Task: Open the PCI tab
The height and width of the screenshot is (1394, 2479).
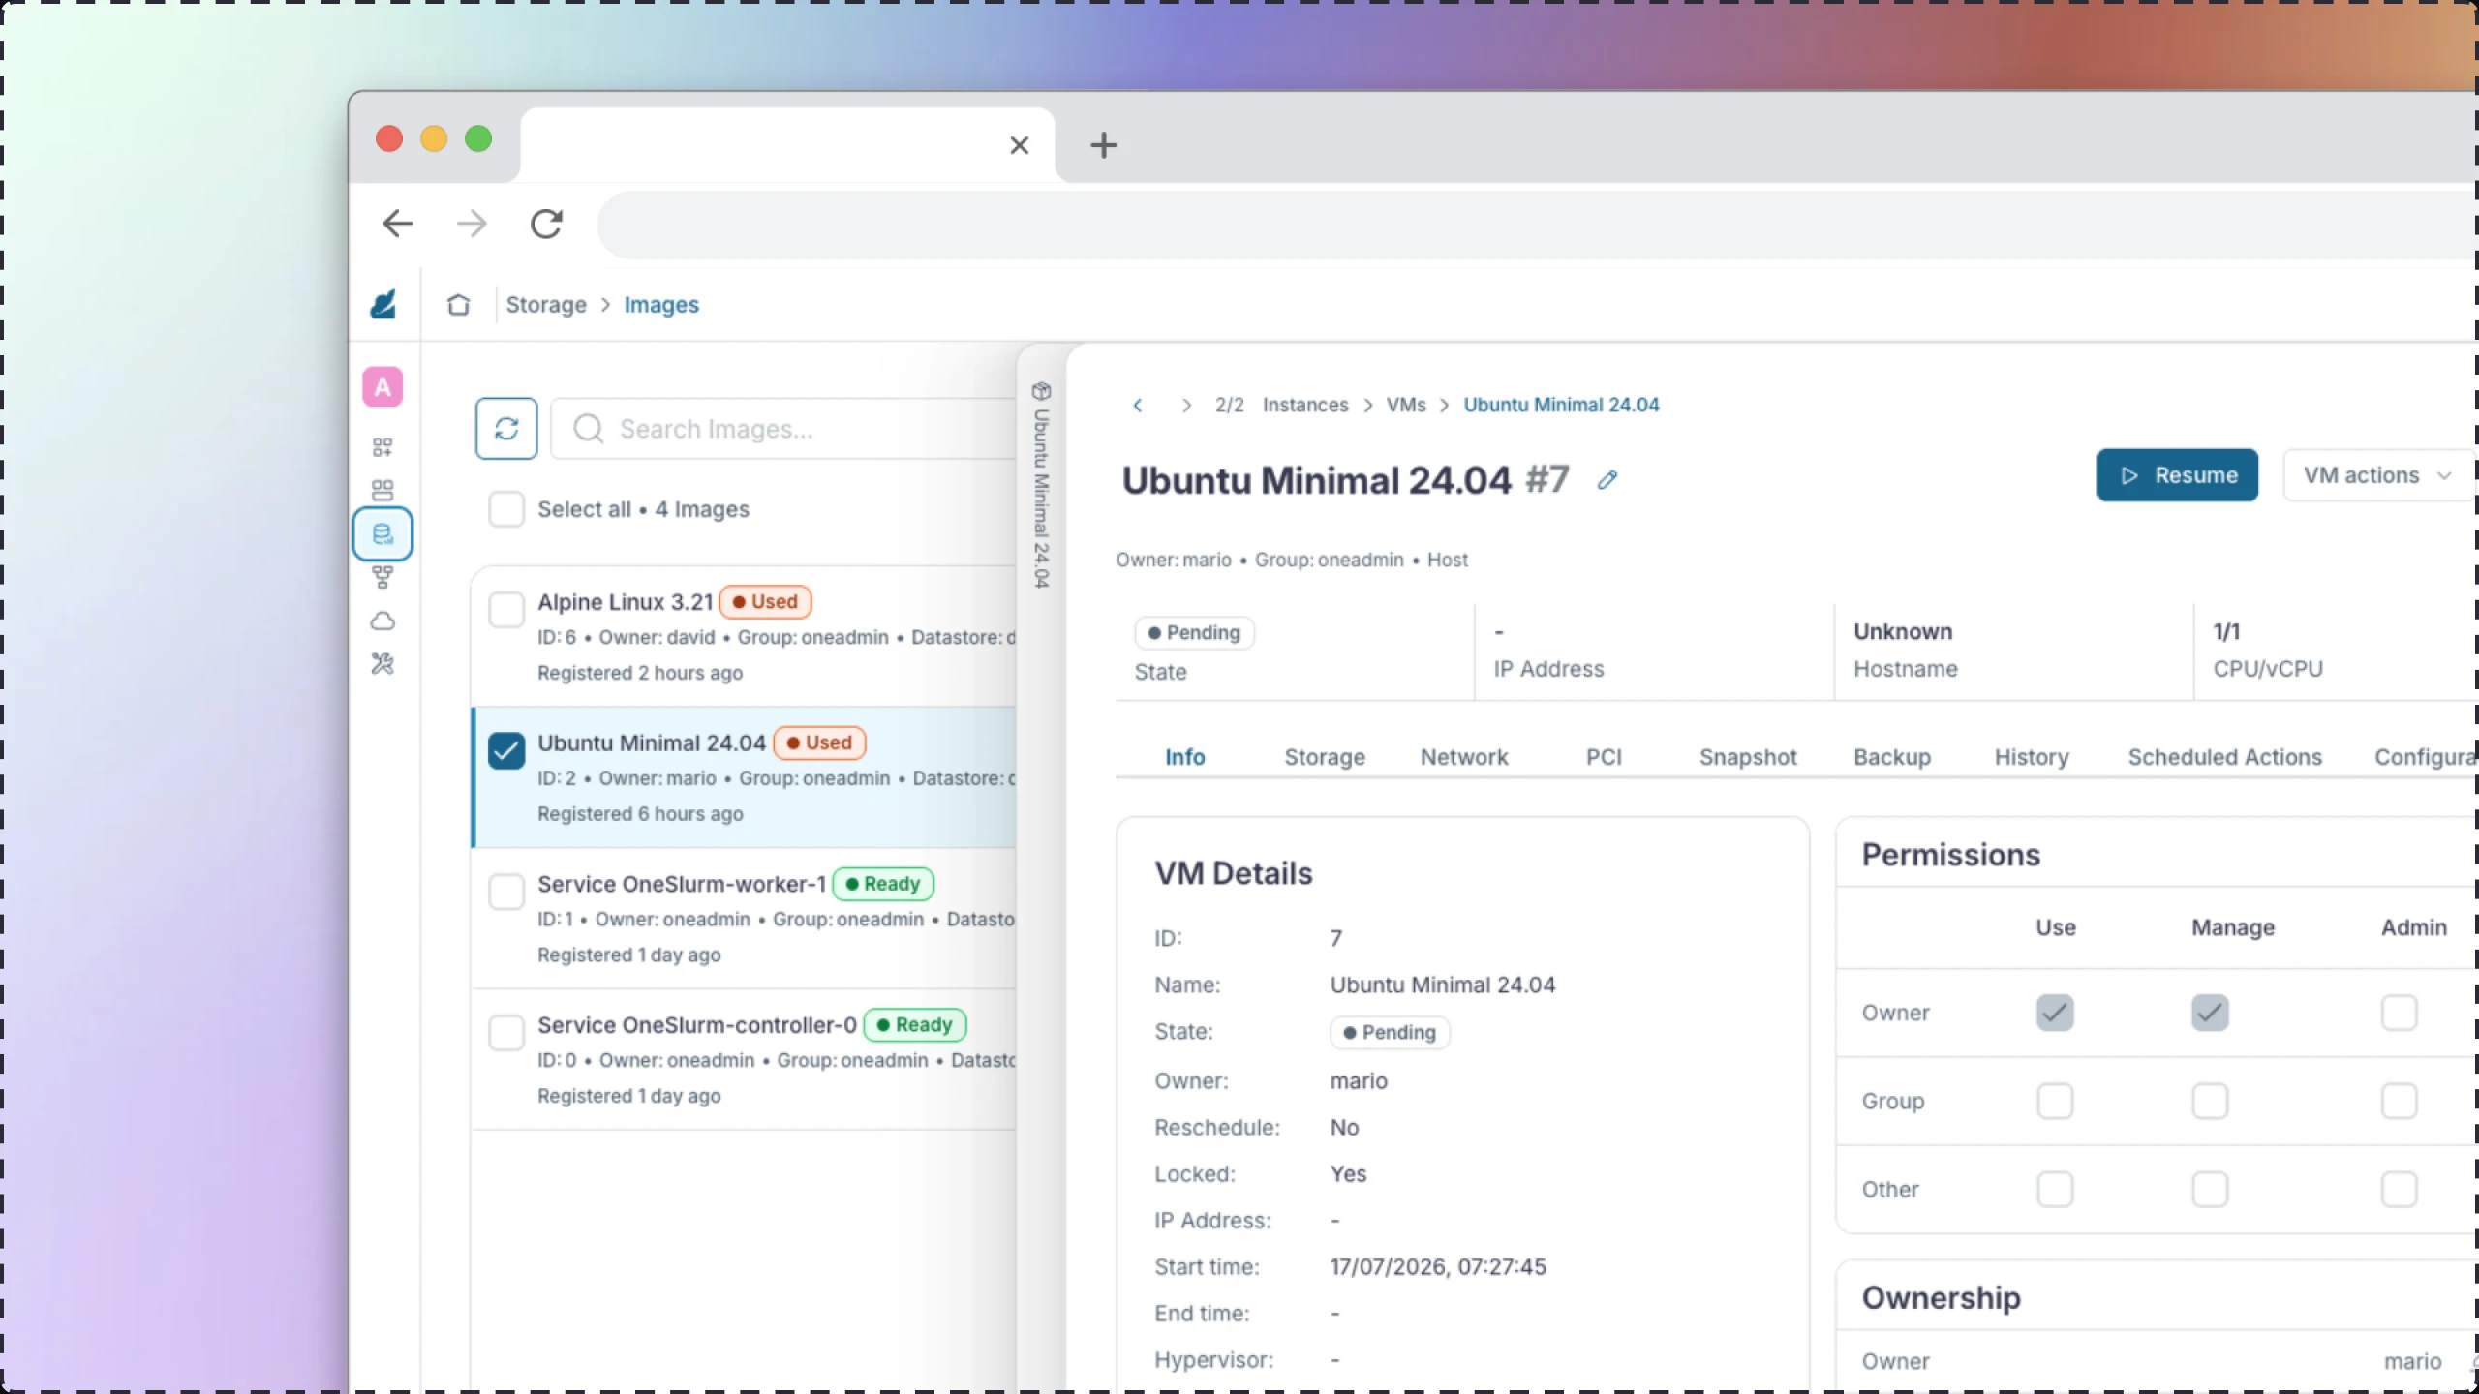Action: point(1604,757)
